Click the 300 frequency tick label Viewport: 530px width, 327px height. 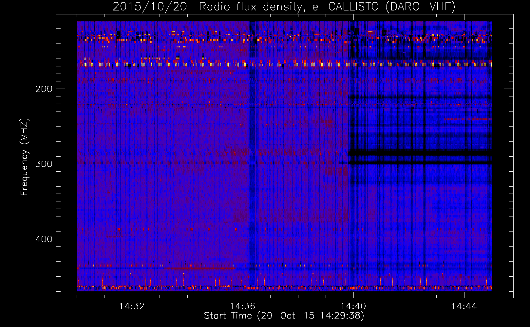click(44, 164)
